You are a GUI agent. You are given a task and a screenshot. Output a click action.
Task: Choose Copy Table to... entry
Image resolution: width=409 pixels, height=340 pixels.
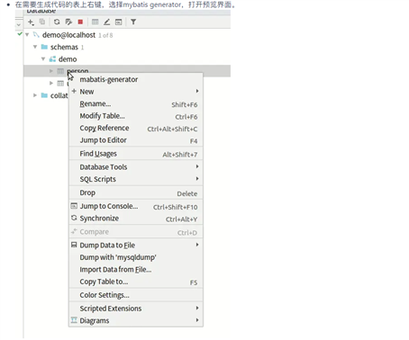[136, 282]
